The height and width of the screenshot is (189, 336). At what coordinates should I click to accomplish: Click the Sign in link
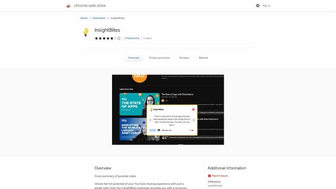(267, 6)
